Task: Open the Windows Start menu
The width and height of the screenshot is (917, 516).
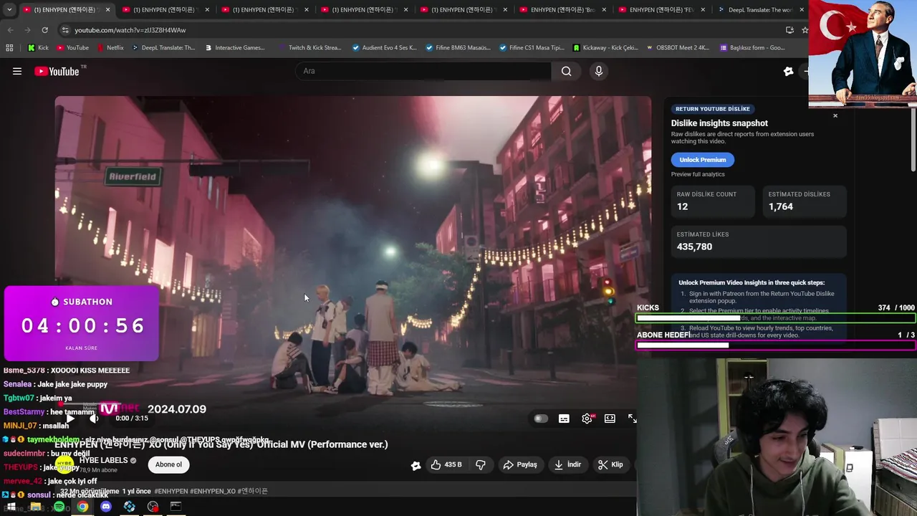Action: click(x=11, y=507)
